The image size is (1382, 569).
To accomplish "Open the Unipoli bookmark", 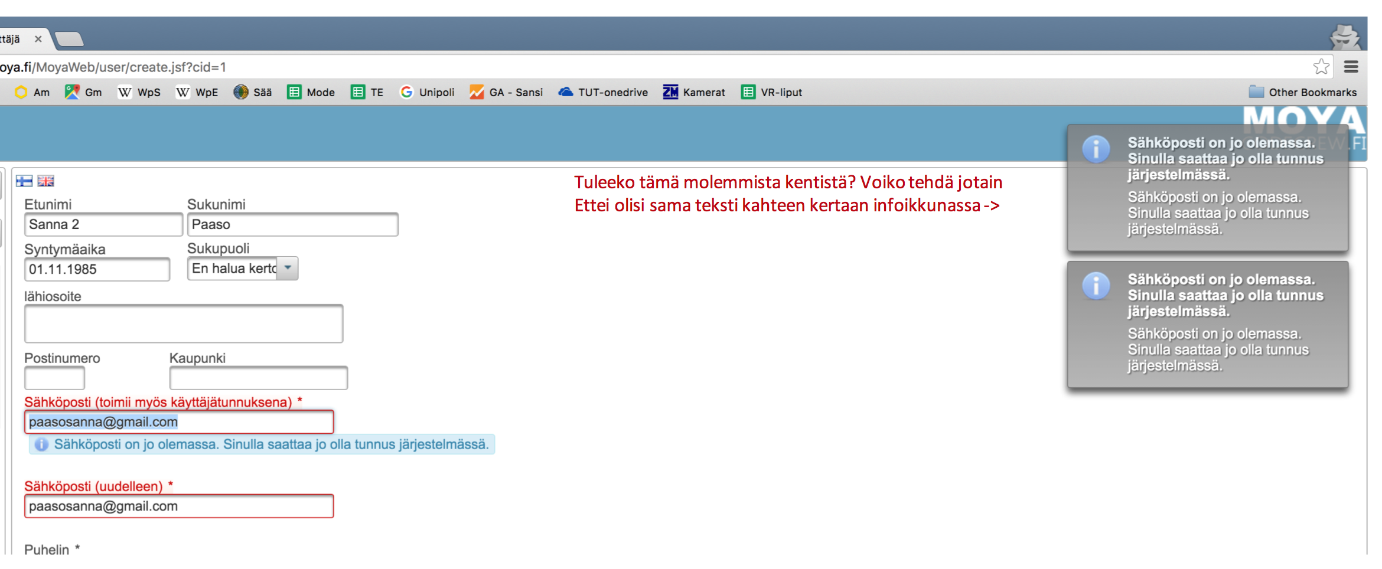I will (x=427, y=92).
